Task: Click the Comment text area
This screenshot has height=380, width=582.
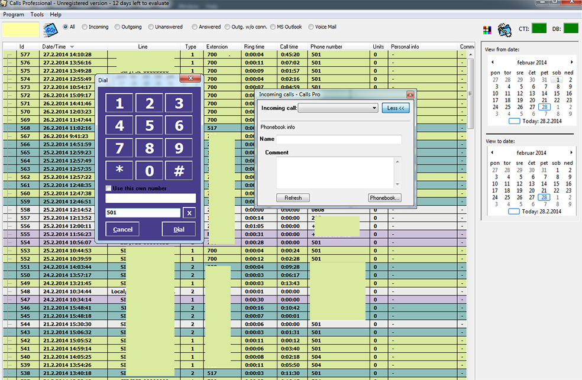Action: (335, 173)
